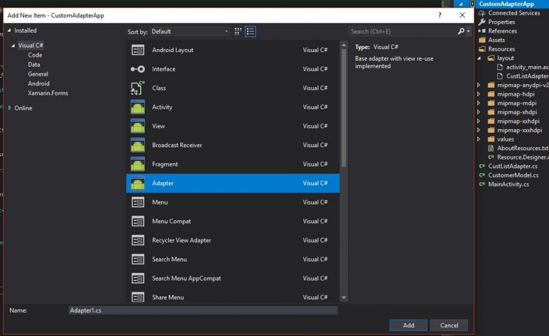Collapse the Visual C# category node
The image size is (549, 336).
(13, 46)
